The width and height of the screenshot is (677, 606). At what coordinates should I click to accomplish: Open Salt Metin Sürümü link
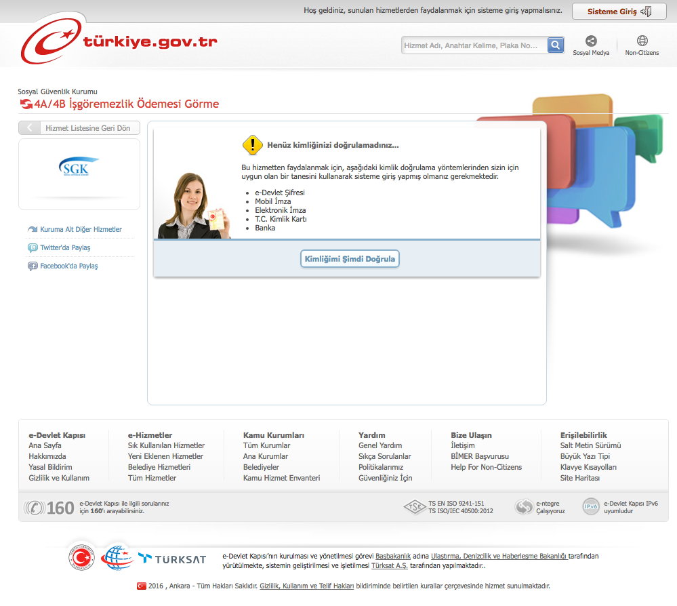(x=590, y=445)
